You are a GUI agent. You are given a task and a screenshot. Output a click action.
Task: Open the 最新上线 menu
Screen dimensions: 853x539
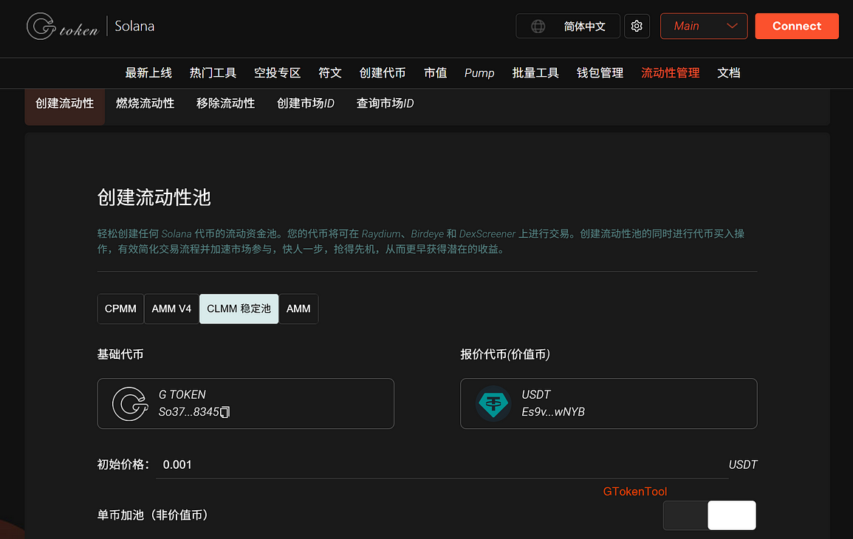148,73
